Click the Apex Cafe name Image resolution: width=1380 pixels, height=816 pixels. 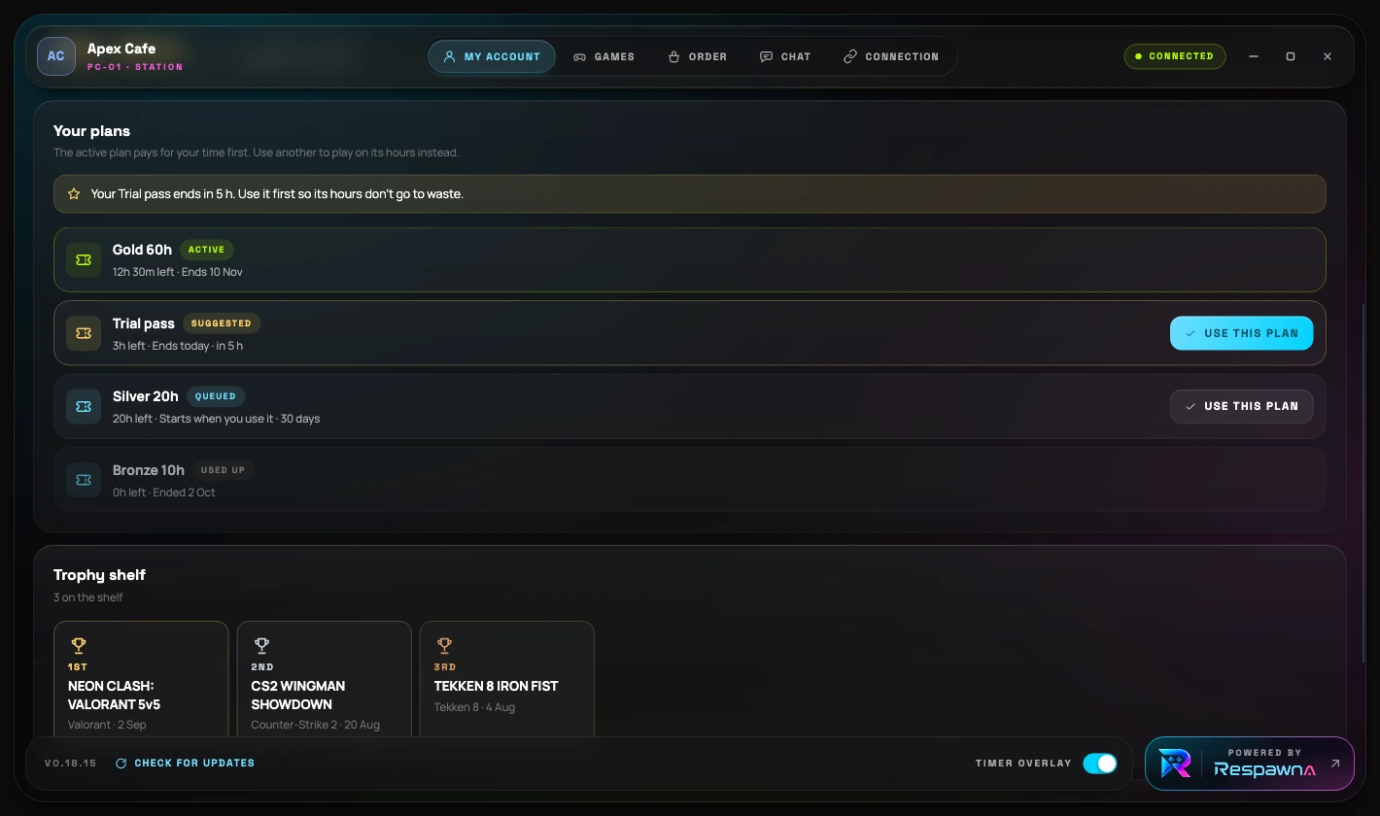coord(121,49)
